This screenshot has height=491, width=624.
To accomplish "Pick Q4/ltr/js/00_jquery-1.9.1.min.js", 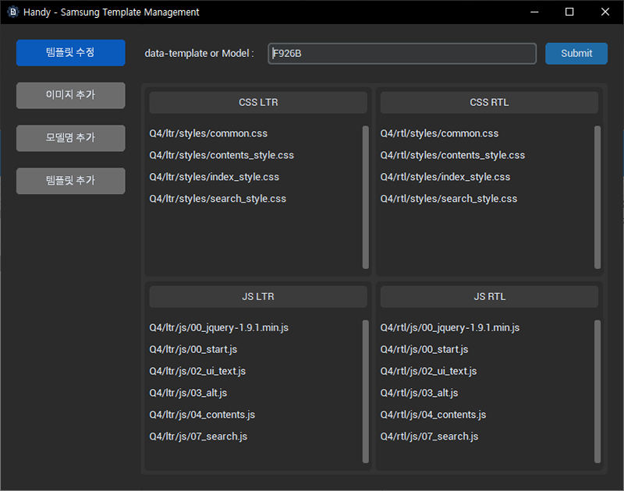I will pos(218,327).
